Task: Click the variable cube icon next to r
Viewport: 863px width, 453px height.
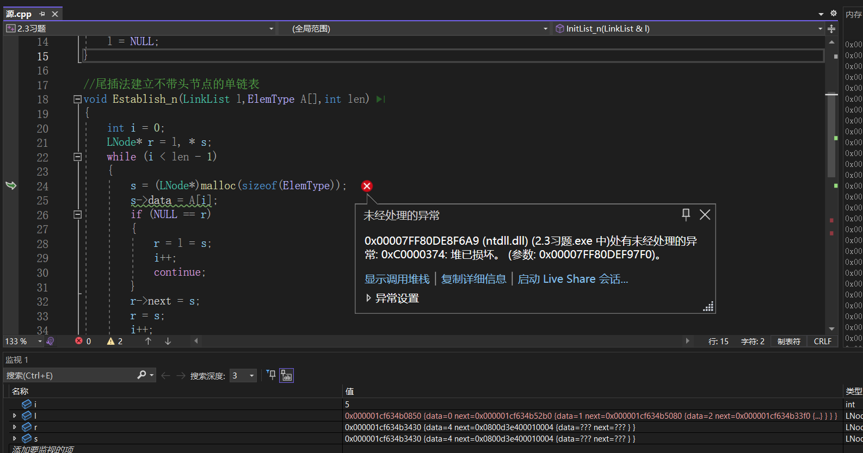Action: [x=26, y=427]
